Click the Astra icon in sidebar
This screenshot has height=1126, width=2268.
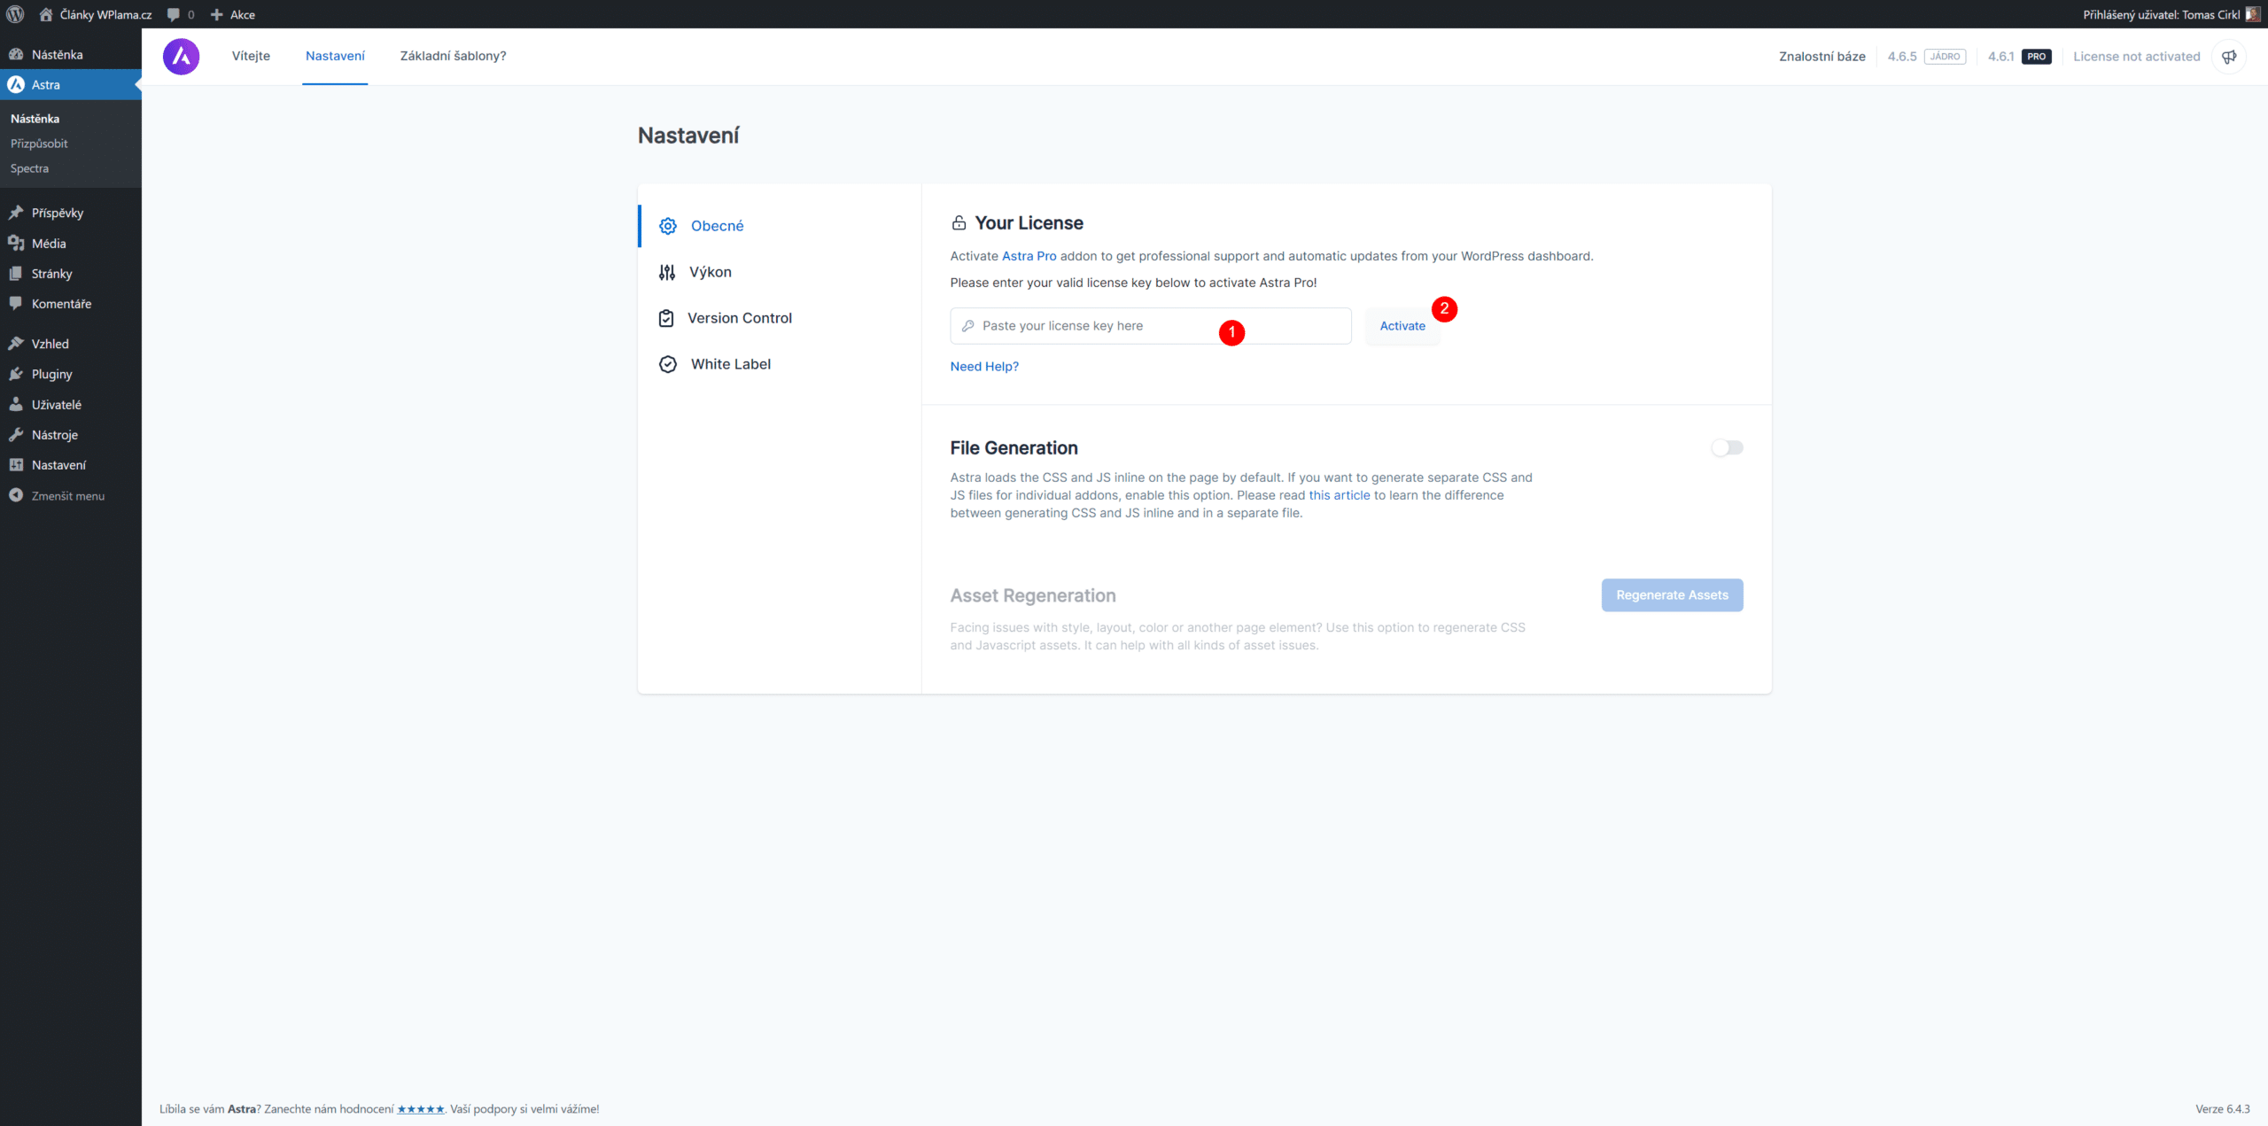pos(16,84)
